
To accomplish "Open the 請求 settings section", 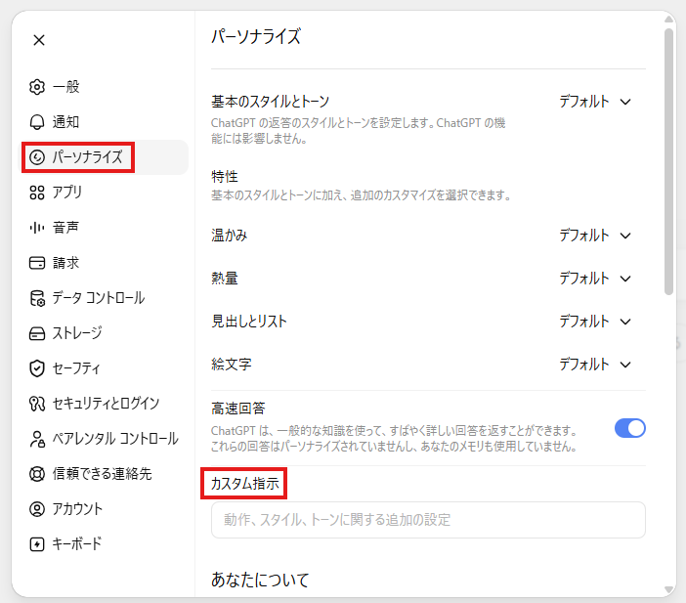I will tap(105, 263).
